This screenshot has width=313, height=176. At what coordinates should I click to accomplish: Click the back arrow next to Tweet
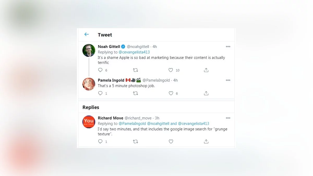pyautogui.click(x=87, y=34)
